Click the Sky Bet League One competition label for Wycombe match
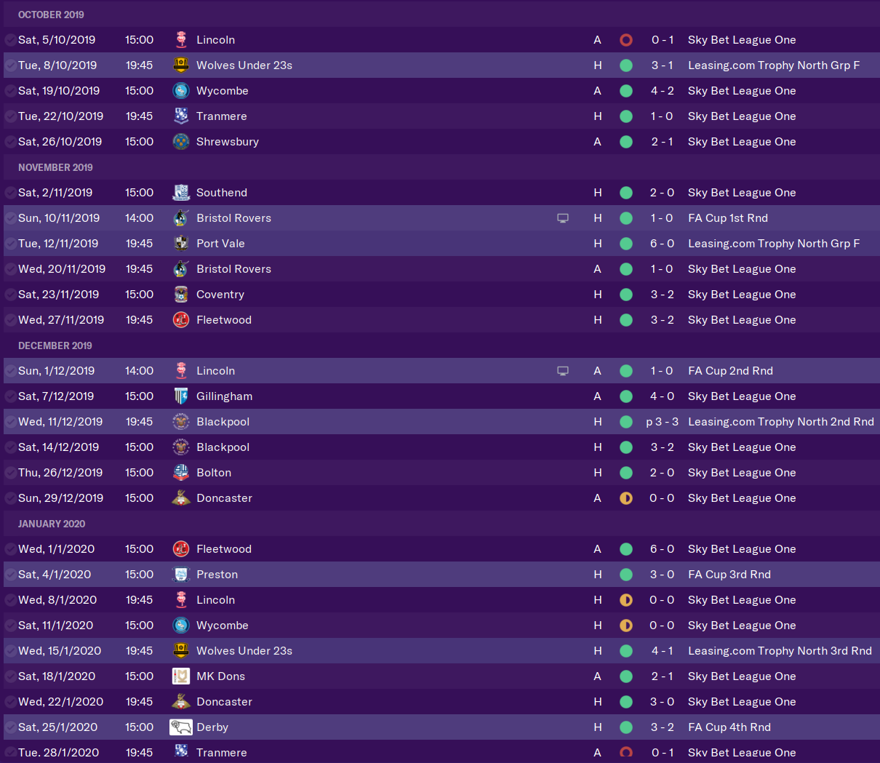 [x=741, y=90]
